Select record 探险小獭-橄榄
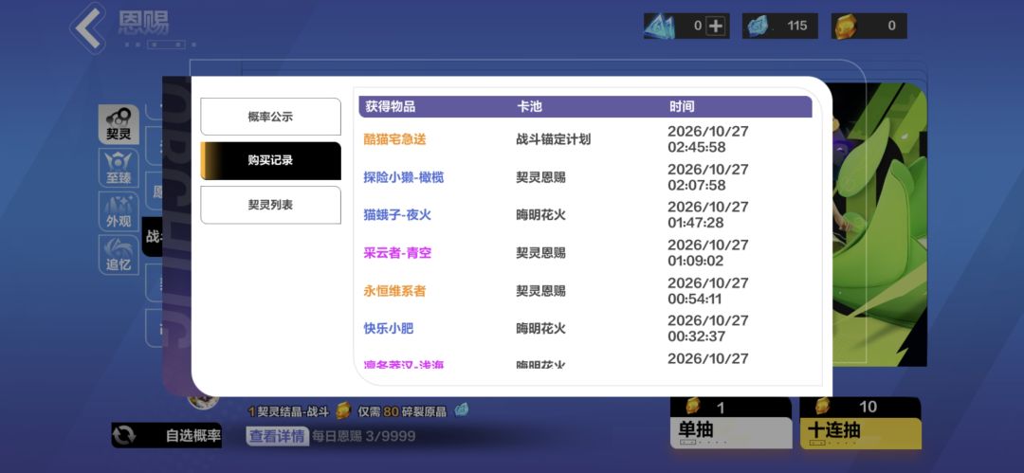The width and height of the screenshot is (1024, 473). (x=404, y=177)
